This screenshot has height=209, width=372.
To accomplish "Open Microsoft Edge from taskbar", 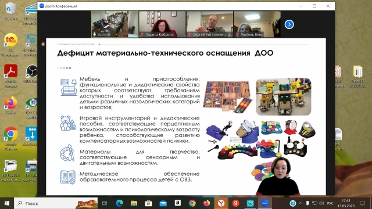I will (119, 203).
